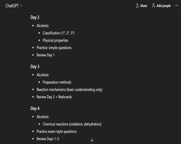Screen dimensions: 181x144
Task: Click the Add people icon
Action: 154,6
